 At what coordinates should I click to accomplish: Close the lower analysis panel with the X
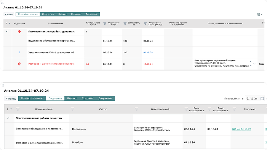tap(3, 86)
